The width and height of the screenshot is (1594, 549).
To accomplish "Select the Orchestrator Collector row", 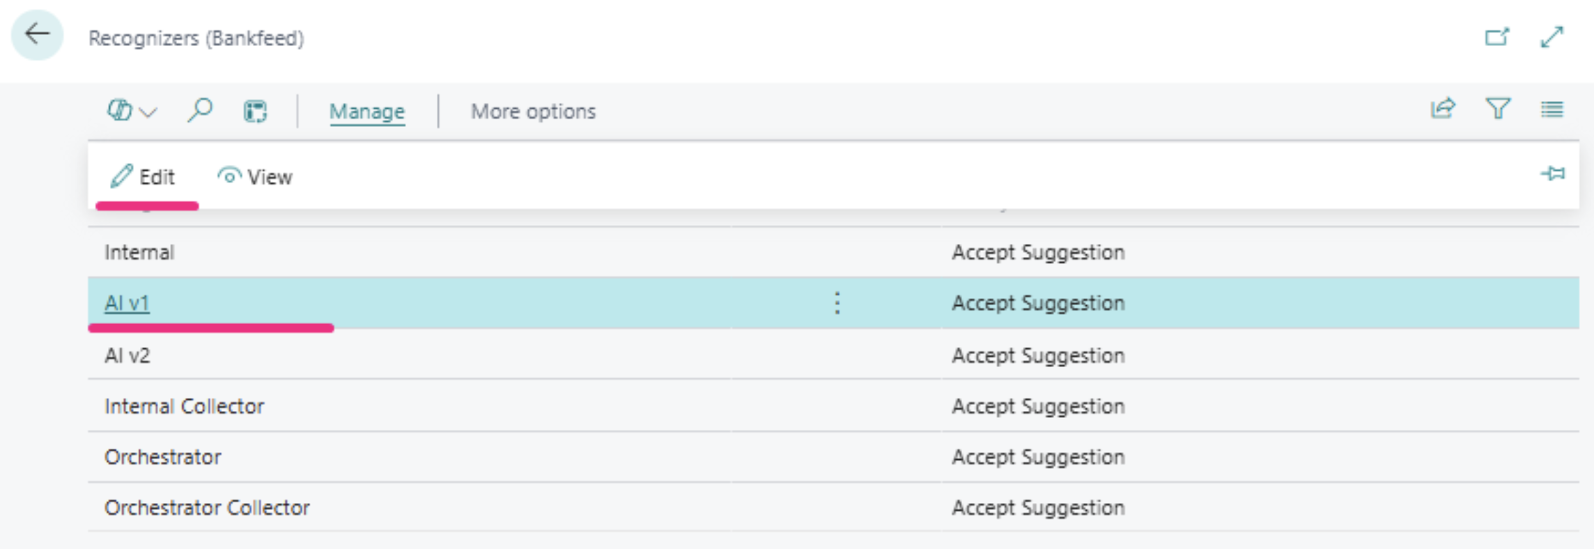I will (833, 507).
